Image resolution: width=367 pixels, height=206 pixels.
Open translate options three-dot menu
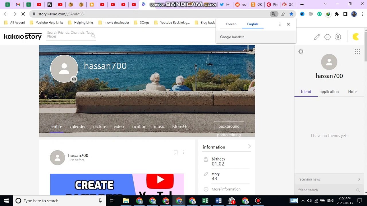coord(280,24)
